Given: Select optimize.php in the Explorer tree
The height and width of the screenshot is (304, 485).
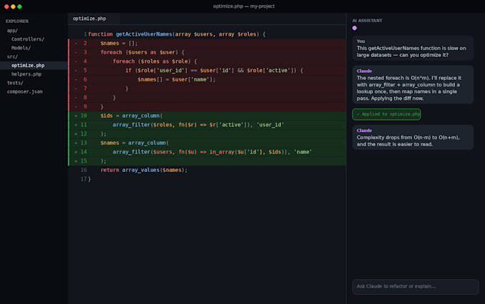Looking at the screenshot, I should click(34, 66).
